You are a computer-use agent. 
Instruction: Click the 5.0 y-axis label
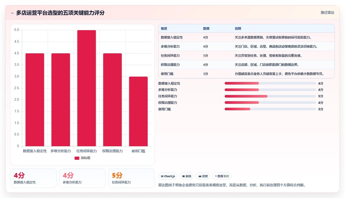17,30
